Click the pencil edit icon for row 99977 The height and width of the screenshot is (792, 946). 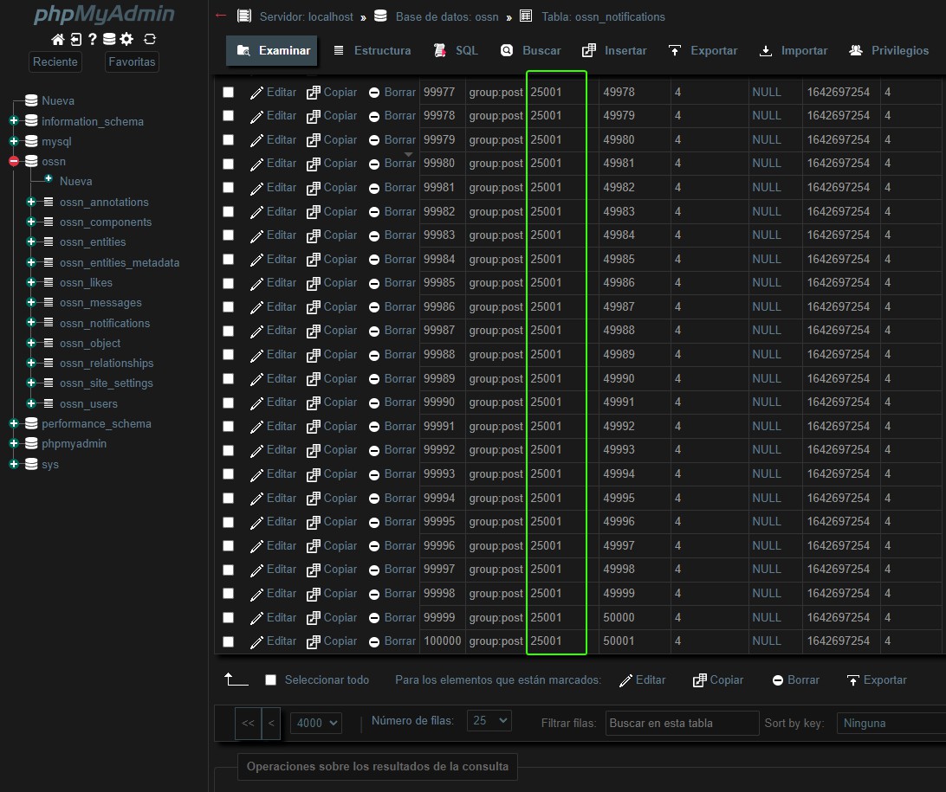(257, 92)
